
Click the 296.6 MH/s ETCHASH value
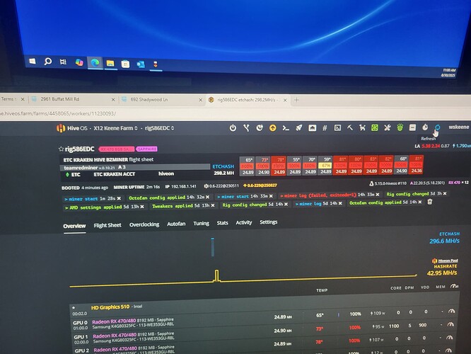(444, 241)
